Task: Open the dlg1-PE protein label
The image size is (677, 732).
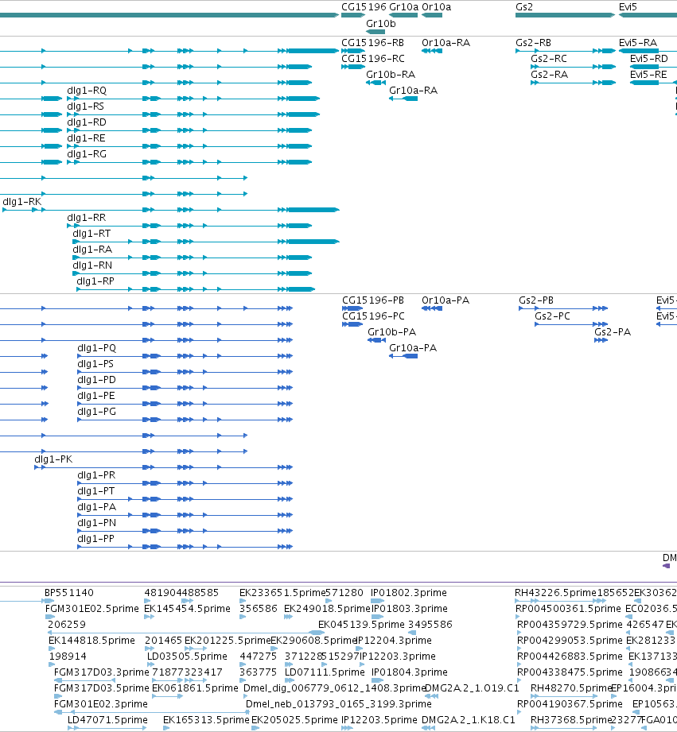Action: 96,396
